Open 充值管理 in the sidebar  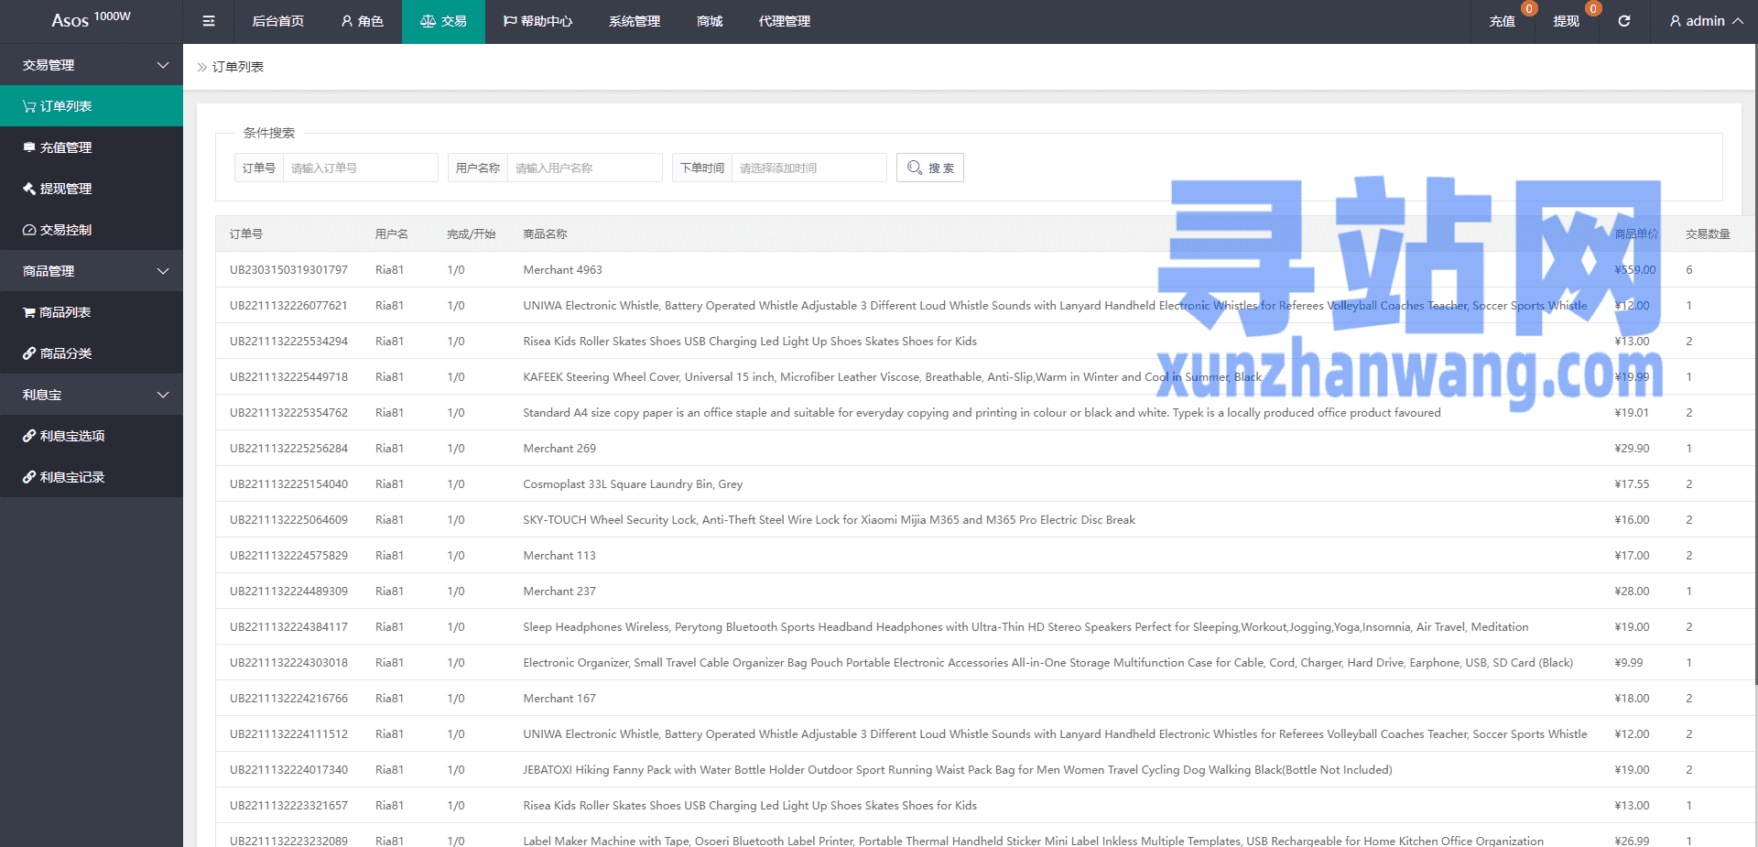tap(92, 147)
